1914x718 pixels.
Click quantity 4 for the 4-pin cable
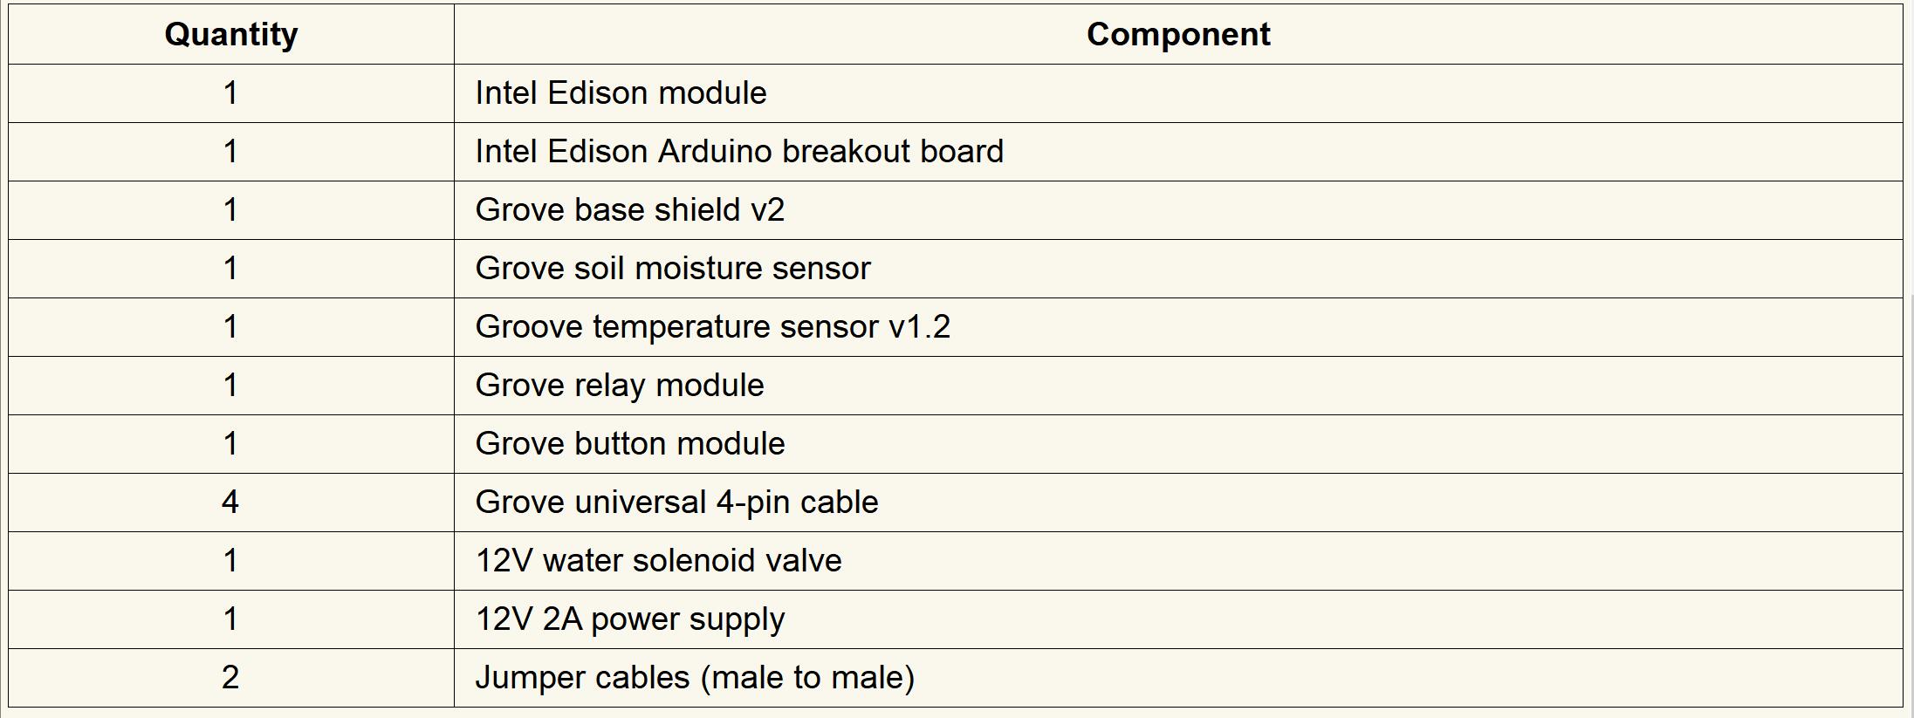[230, 502]
